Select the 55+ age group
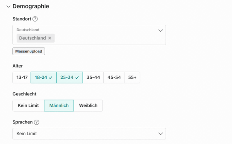232x144 pixels. 132,78
